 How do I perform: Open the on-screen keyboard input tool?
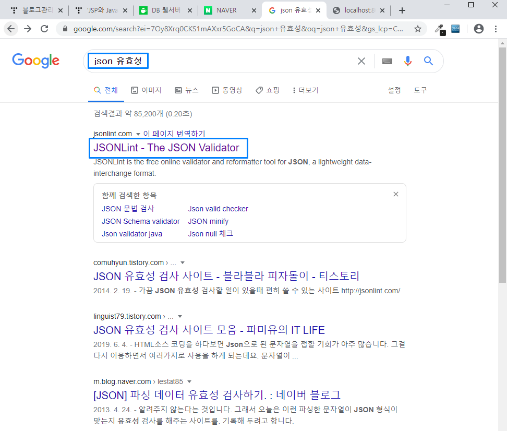387,61
